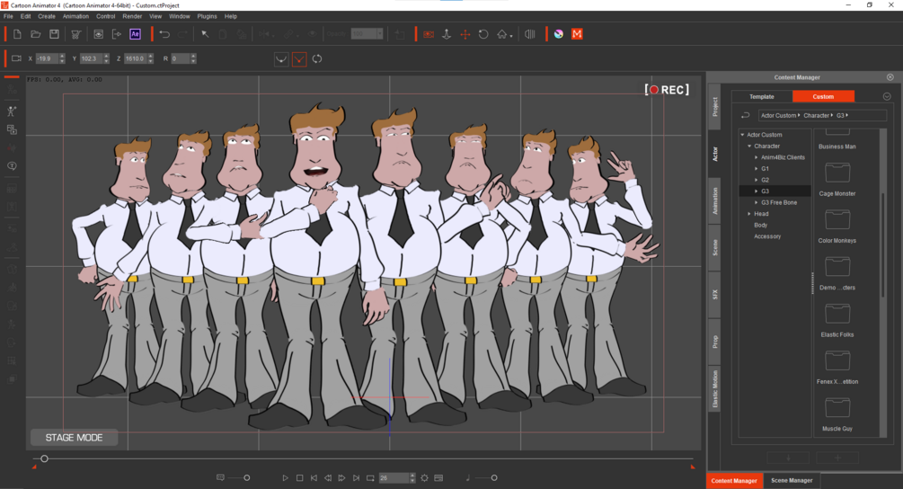Image resolution: width=903 pixels, height=489 pixels.
Task: Click the red M plugin icon
Action: [577, 34]
